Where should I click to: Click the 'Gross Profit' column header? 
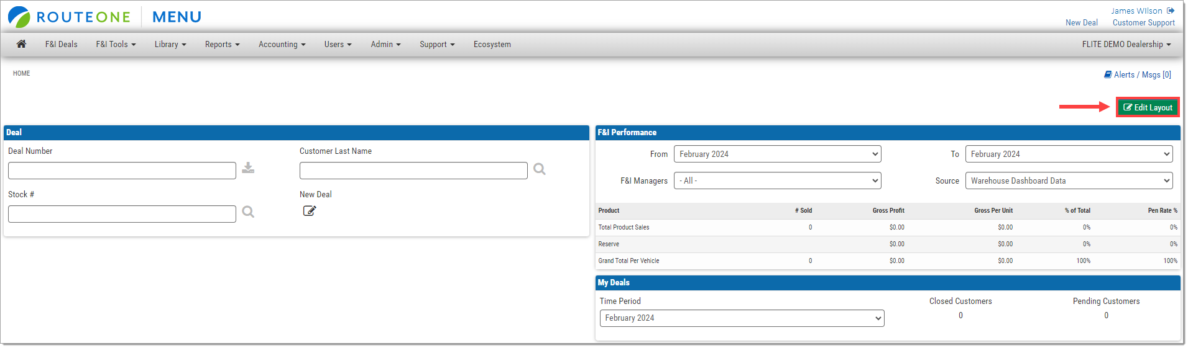pyautogui.click(x=888, y=210)
